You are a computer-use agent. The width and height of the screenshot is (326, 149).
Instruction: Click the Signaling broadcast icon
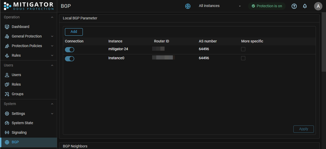click(x=7, y=132)
